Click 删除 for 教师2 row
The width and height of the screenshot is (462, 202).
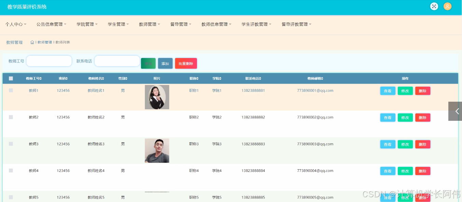click(423, 117)
